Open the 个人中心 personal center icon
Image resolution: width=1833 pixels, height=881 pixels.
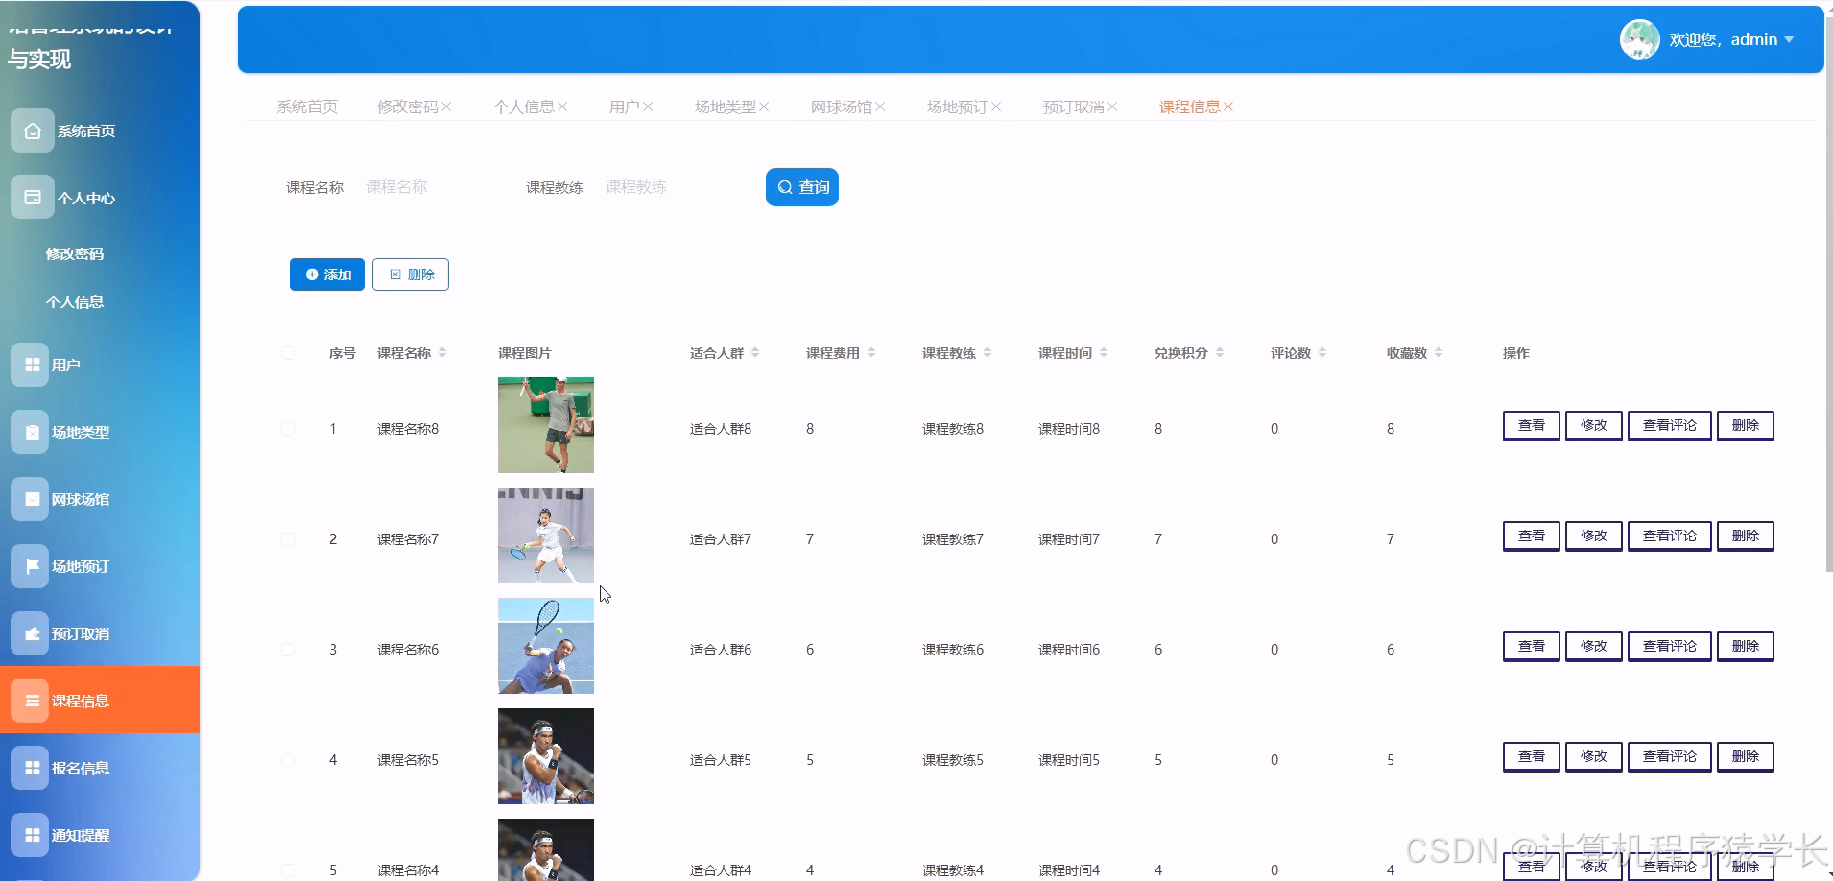coord(32,197)
